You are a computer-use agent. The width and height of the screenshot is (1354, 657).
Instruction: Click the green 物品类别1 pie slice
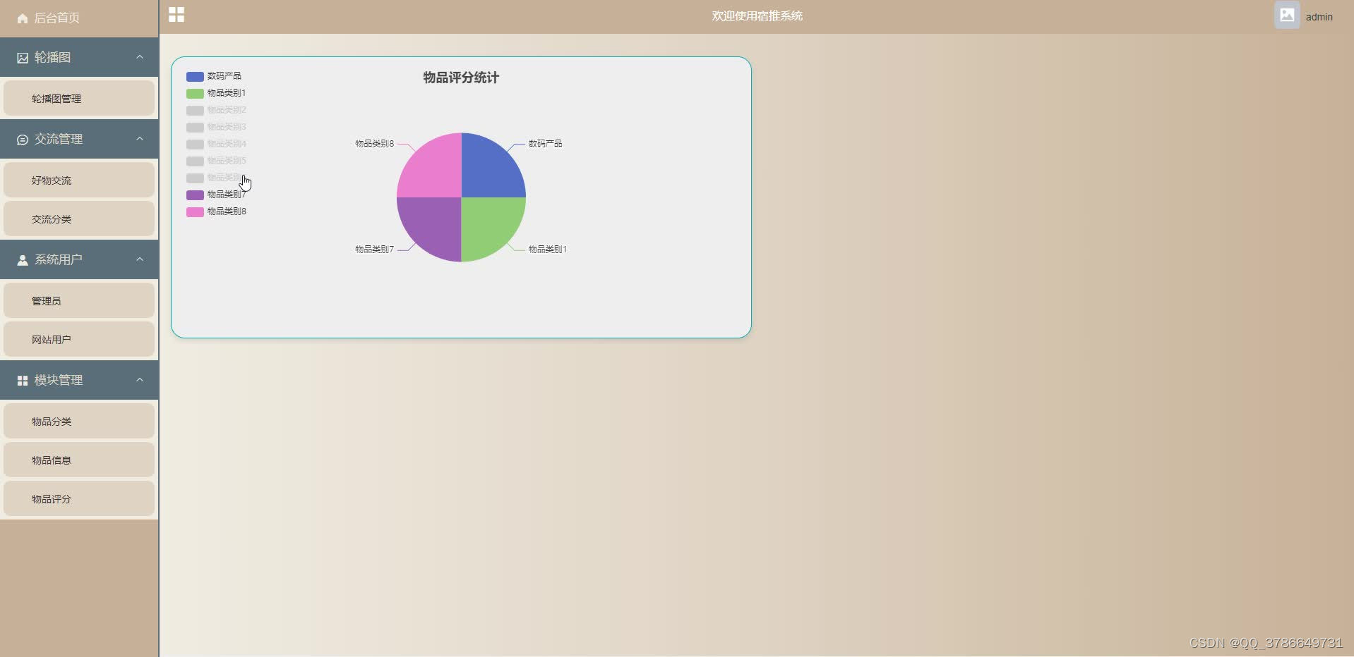(x=491, y=226)
